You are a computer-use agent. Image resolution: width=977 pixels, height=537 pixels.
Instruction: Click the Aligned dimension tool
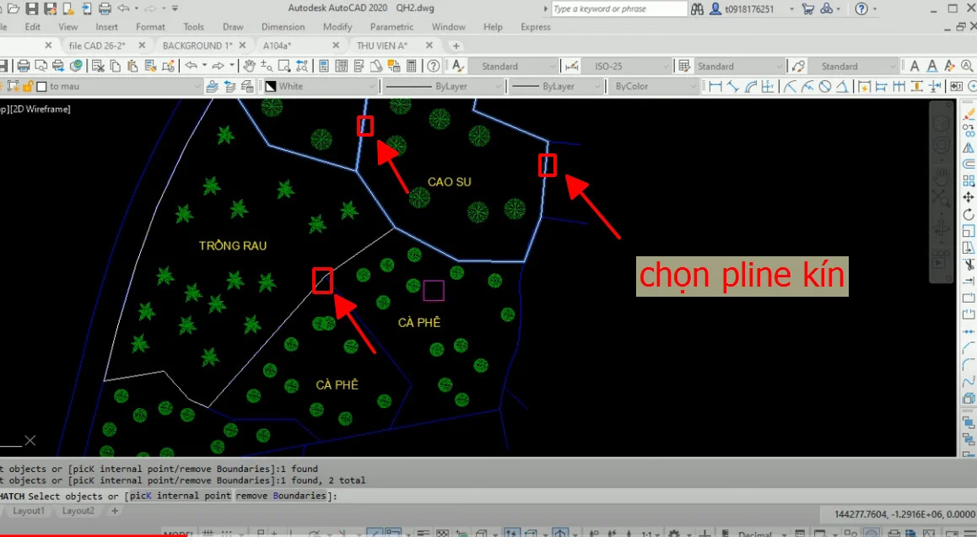tap(732, 87)
